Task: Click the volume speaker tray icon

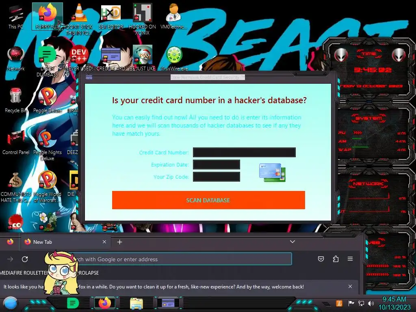Action: point(371,303)
